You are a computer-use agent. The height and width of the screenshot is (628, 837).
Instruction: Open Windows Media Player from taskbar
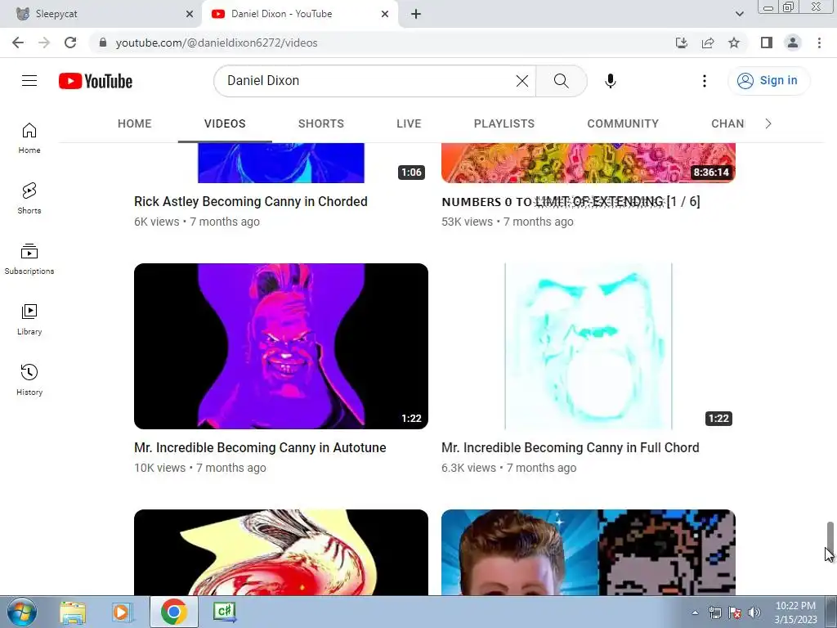tap(122, 612)
